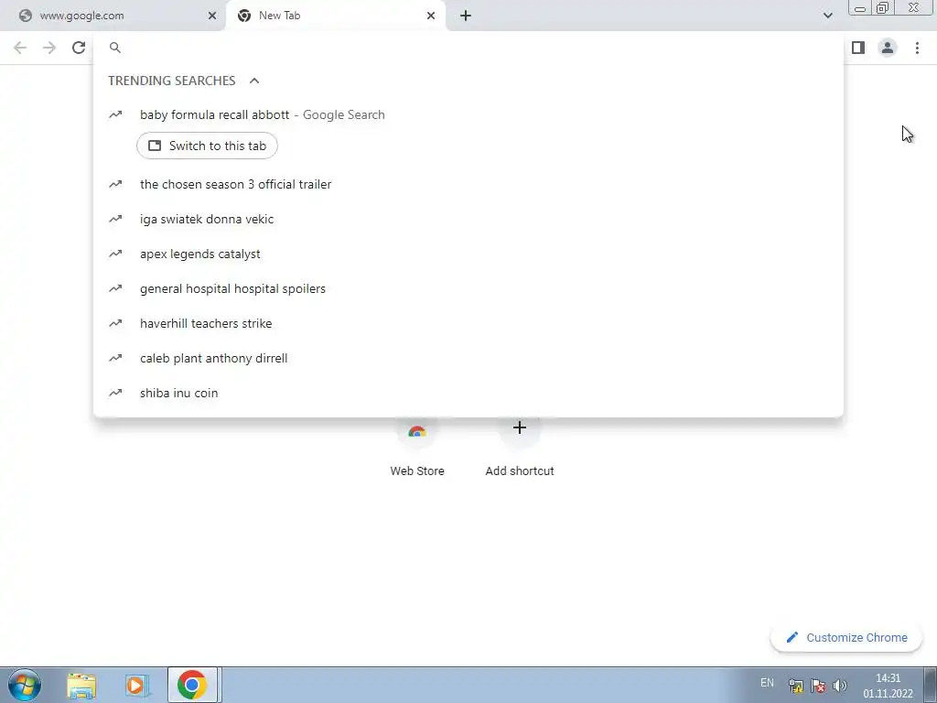The width and height of the screenshot is (937, 703).
Task: Click the address bar search field
Action: pos(468,48)
